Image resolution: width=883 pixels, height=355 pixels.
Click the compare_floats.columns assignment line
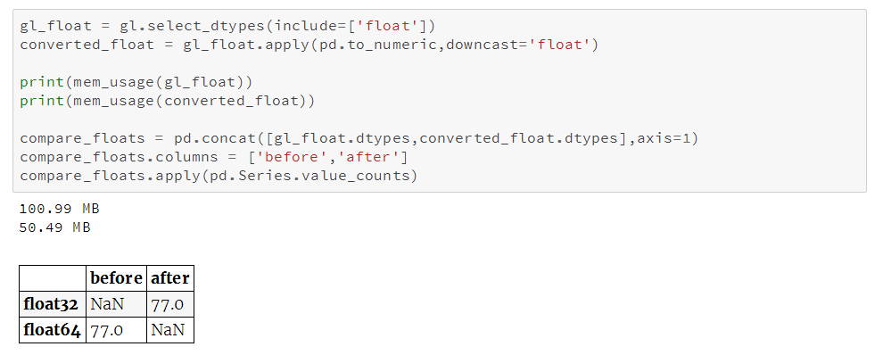point(214,157)
